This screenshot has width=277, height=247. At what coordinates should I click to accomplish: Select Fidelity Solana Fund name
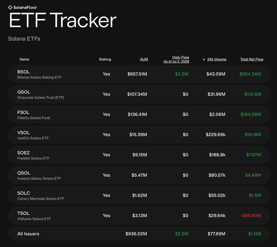coord(33,118)
